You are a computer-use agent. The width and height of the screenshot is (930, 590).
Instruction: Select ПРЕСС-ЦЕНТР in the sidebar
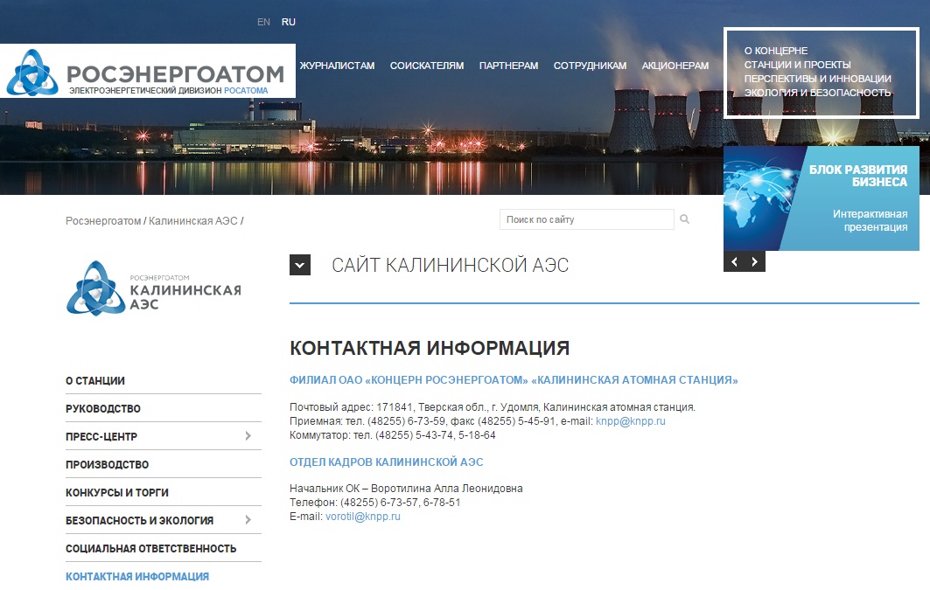tap(101, 436)
